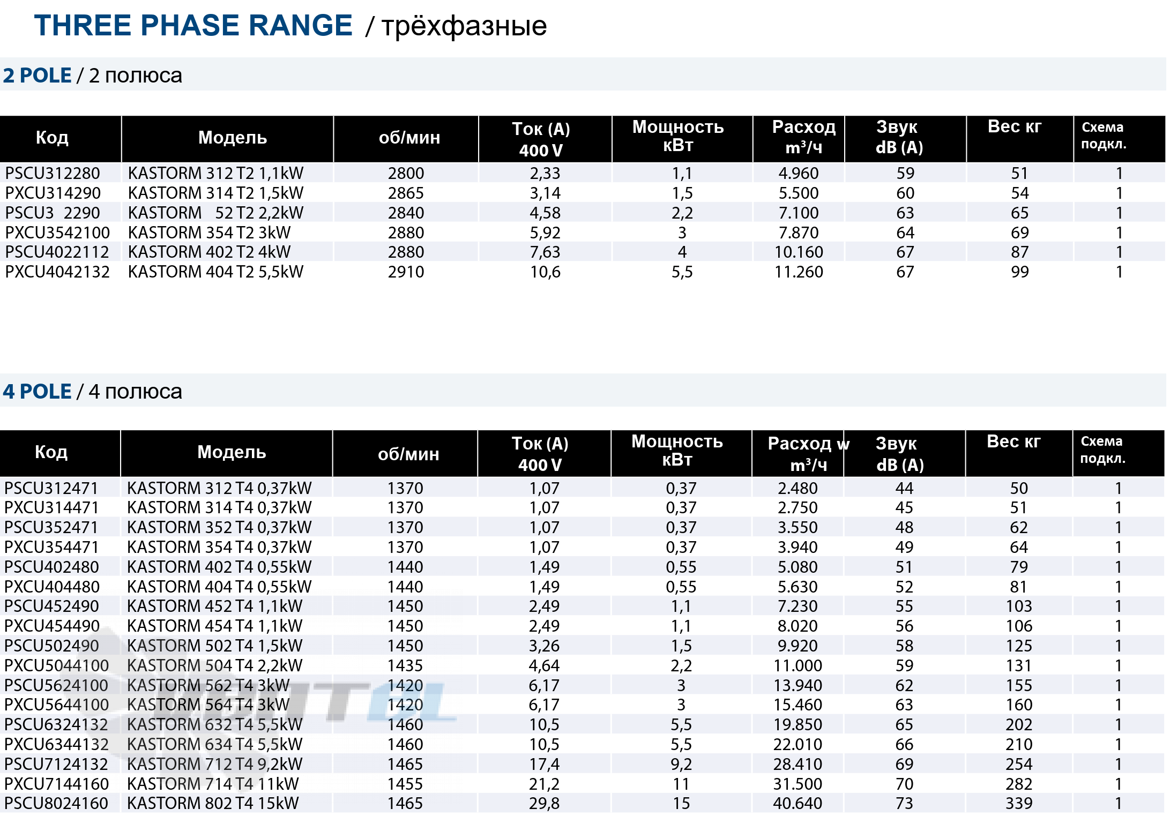Select model KASTORM 354 T2 3kW
Screen dimensions: 1170x831
click(209, 233)
